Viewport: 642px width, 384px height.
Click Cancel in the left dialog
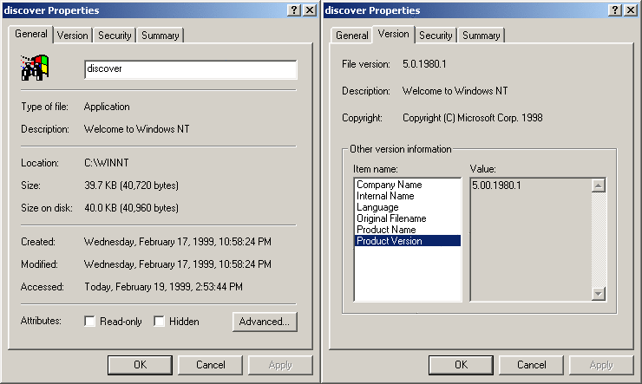point(211,365)
